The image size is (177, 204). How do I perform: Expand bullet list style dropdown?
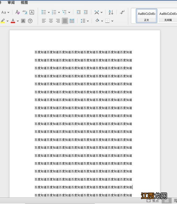pos(49,12)
